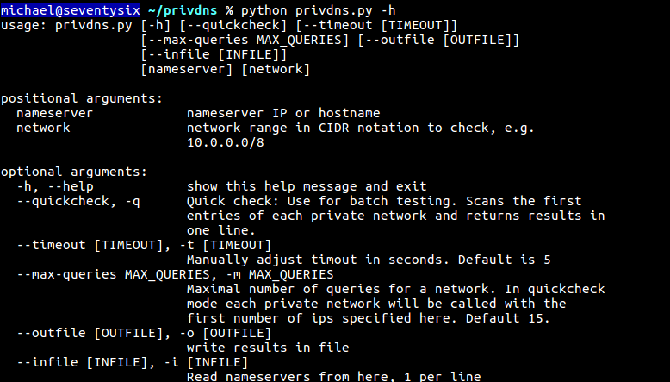This screenshot has width=670, height=382.
Task: Click --max-queries MAX_QUERIES, -m option line
Action: coord(175,274)
